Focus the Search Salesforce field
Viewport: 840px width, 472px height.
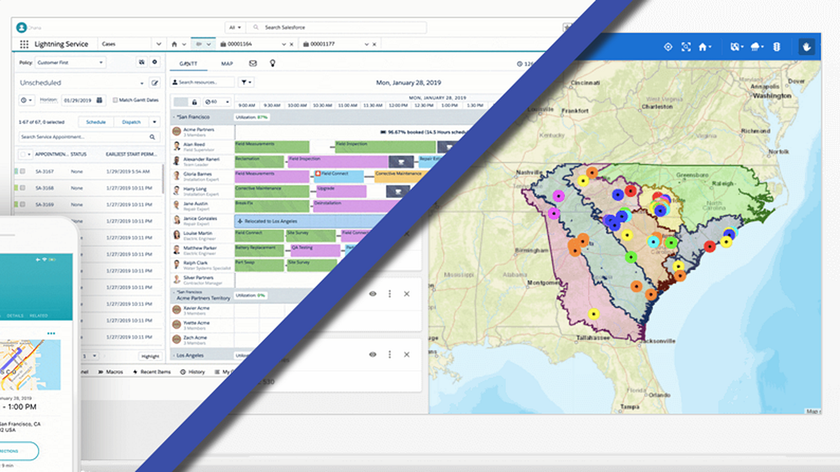pos(337,27)
